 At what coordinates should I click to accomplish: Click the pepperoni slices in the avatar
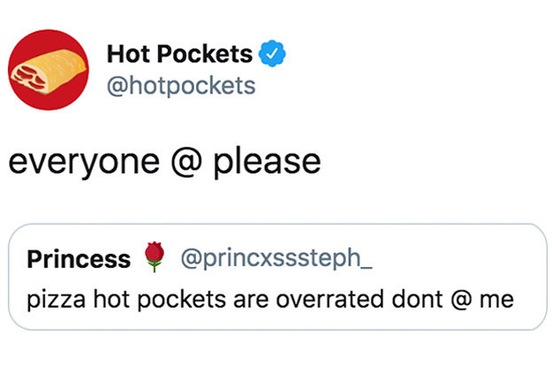29,79
